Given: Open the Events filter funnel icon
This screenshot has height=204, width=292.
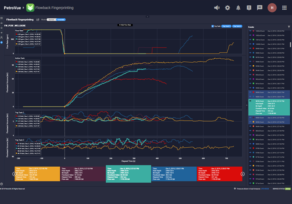Looking at the screenshot, I should pos(289,27).
